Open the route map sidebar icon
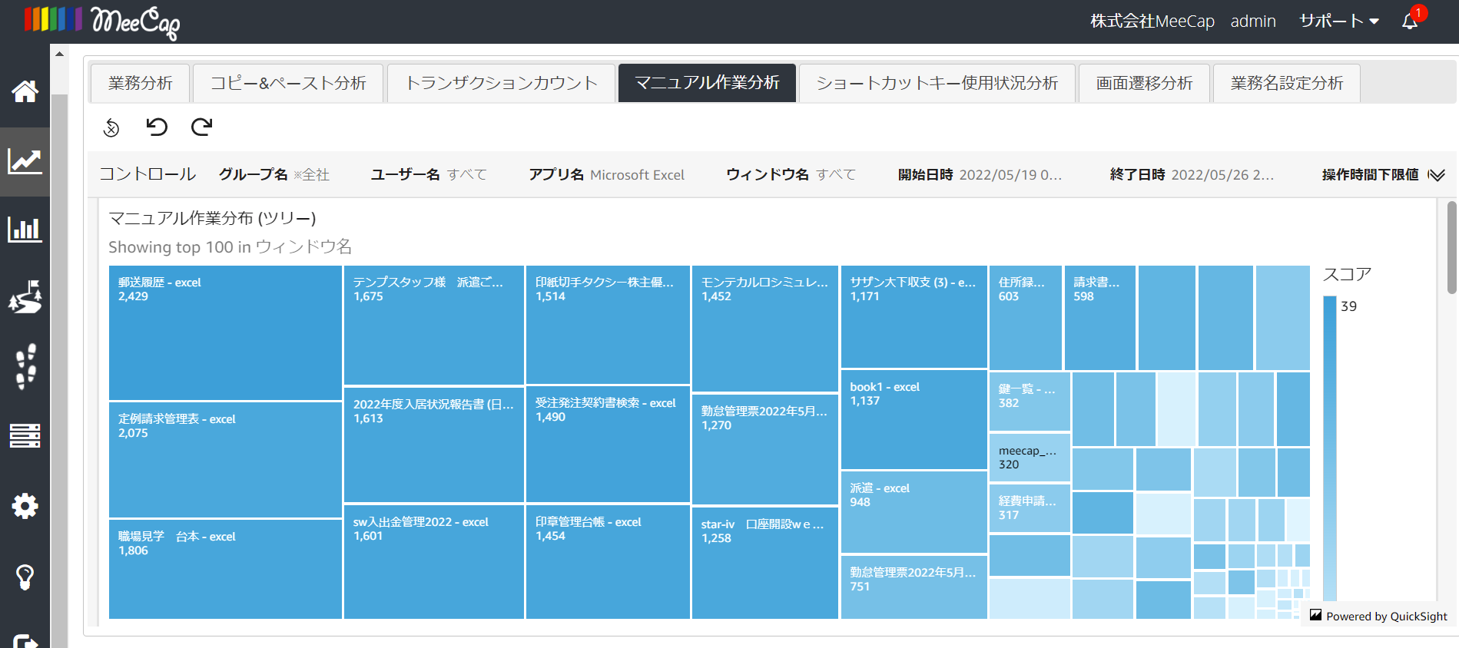Screen dimensions: 1459x648 point(25,297)
